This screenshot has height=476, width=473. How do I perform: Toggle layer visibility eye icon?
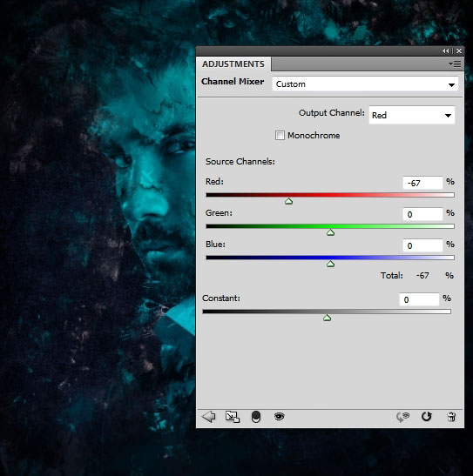[x=279, y=416]
